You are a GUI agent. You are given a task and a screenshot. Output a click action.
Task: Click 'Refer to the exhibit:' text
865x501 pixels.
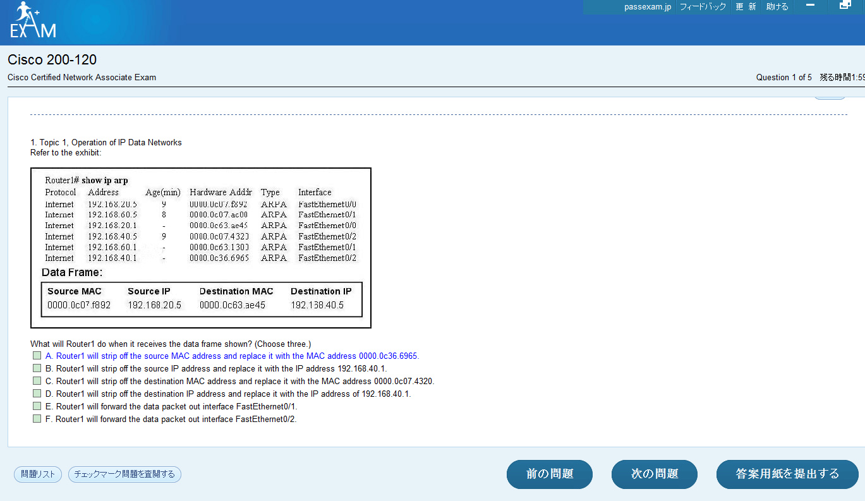click(x=66, y=153)
